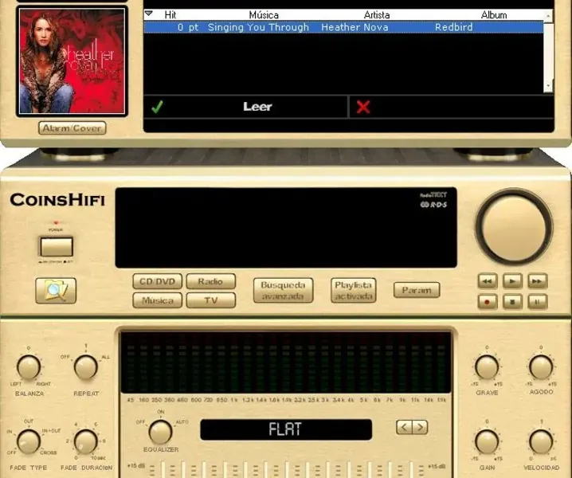Screen dimensions: 572x478
Task: Select the CD/DVD source
Action: [x=157, y=281]
